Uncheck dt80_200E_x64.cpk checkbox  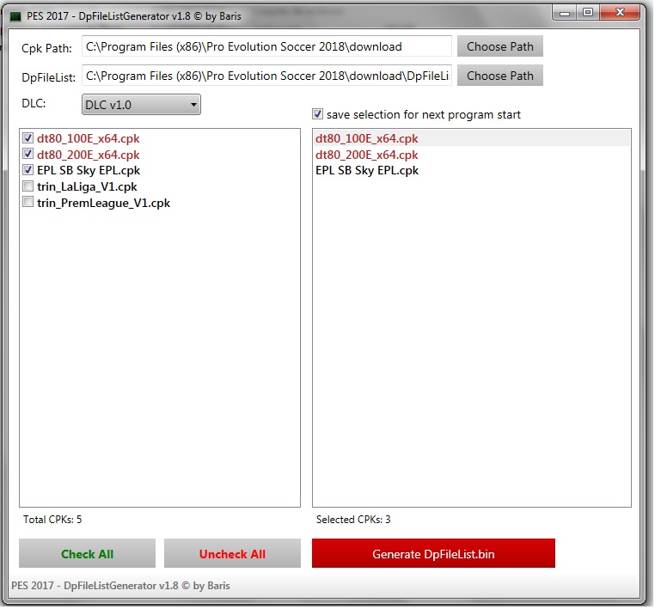click(x=28, y=154)
